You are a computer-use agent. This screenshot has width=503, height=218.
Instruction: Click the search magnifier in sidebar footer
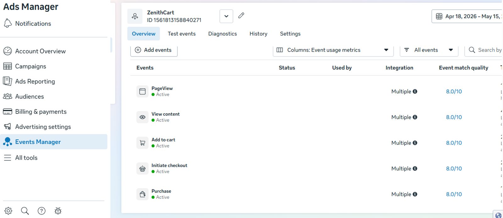25,211
